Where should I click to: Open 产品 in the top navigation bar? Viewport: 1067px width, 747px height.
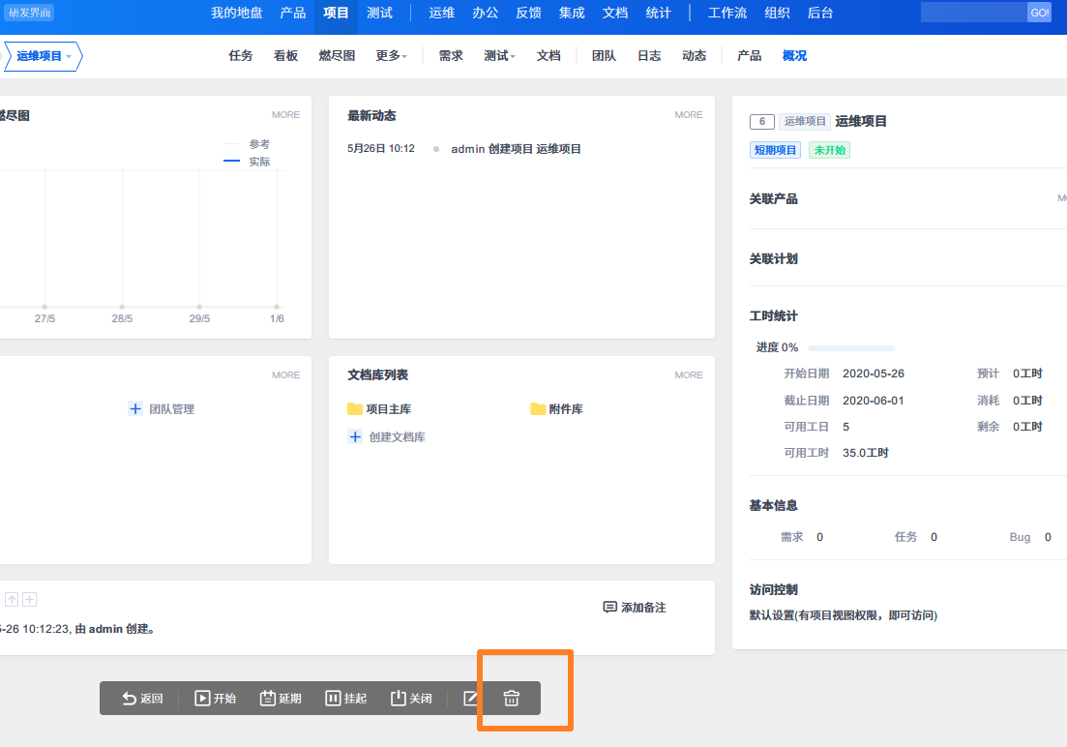pyautogui.click(x=292, y=14)
